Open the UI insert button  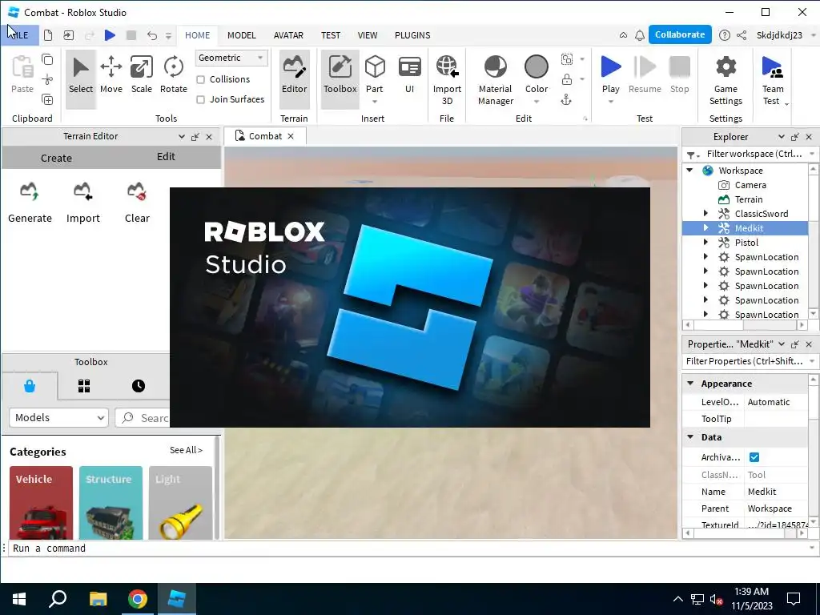pyautogui.click(x=409, y=74)
